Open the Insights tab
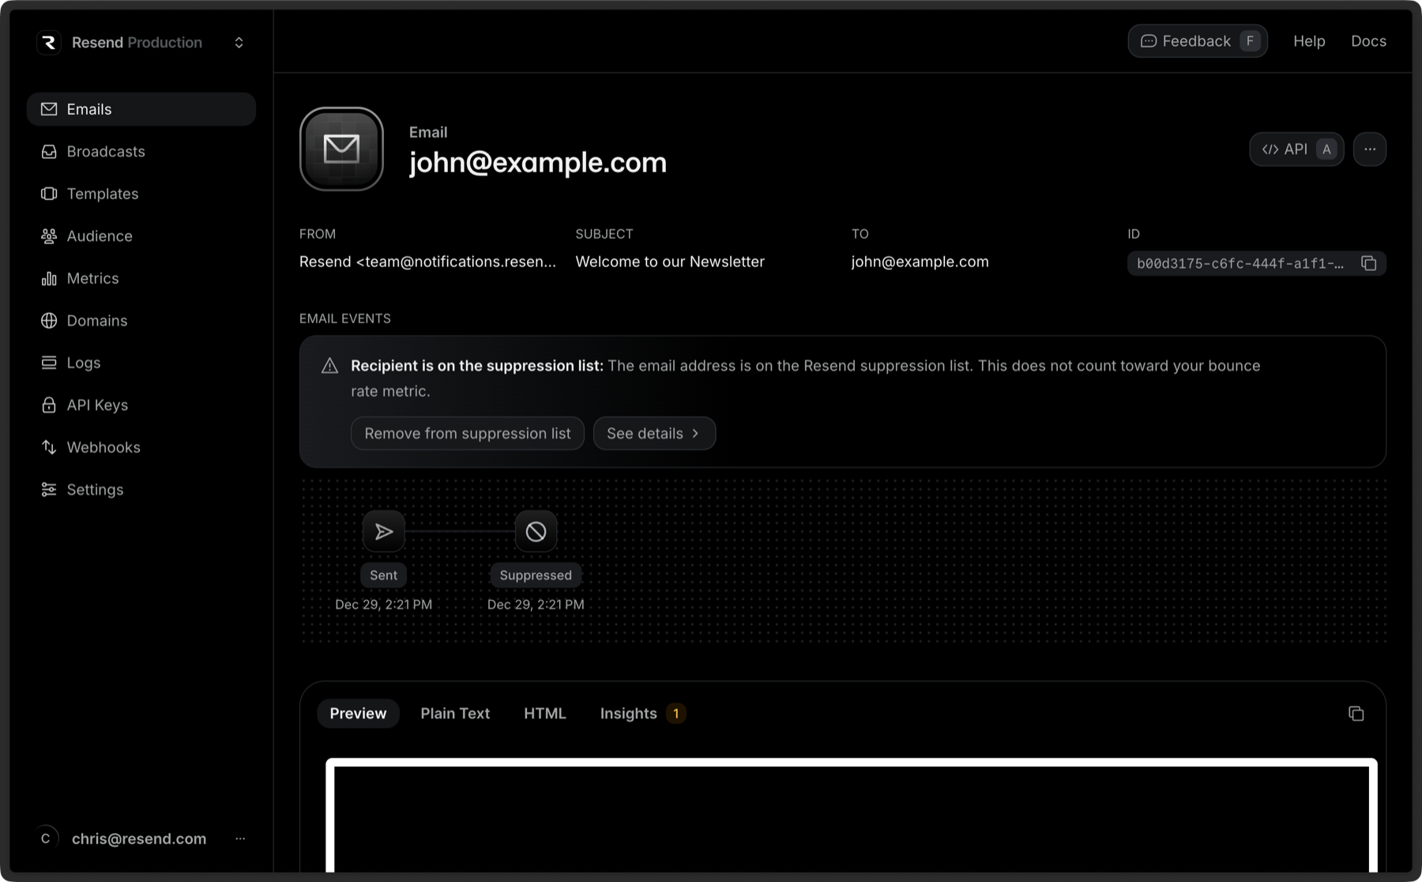1422x882 pixels. [629, 713]
